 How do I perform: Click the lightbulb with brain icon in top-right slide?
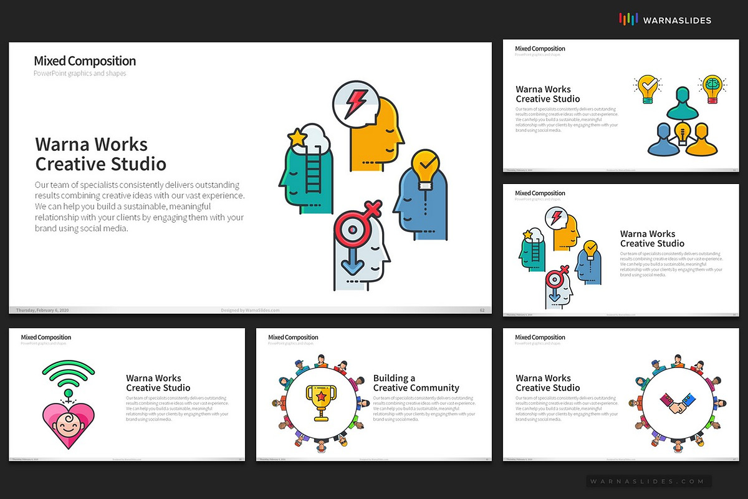tap(712, 89)
